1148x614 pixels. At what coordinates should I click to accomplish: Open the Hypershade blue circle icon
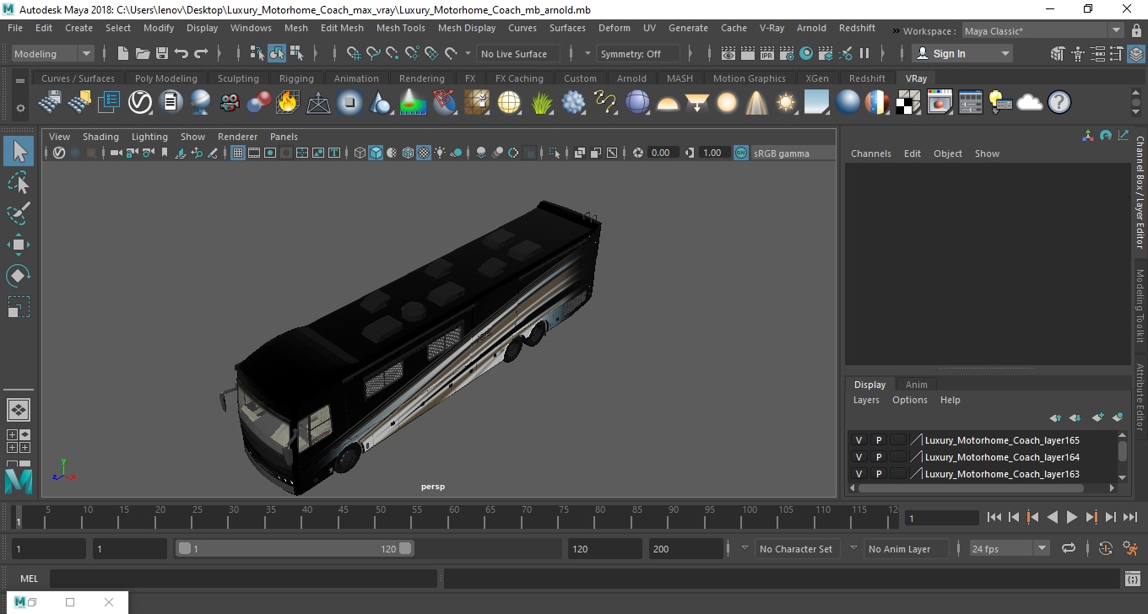coord(806,53)
